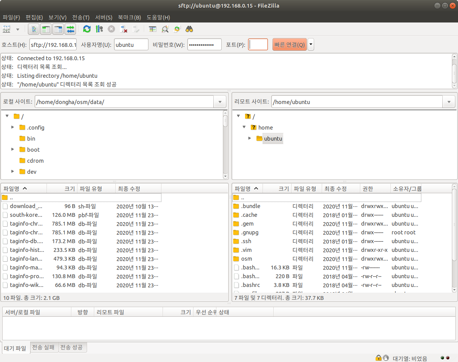
Task: Switch to the 전송 성공 tab
Action: pyautogui.click(x=73, y=347)
